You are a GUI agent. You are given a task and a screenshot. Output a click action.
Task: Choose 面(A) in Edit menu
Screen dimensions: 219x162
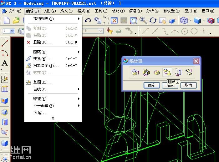pyautogui.click(x=53, y=113)
